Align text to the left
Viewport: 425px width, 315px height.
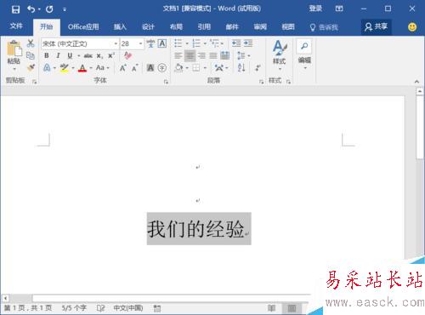tap(178, 55)
